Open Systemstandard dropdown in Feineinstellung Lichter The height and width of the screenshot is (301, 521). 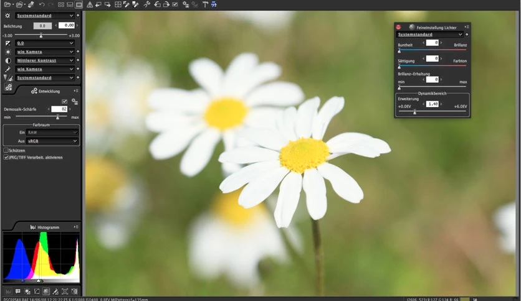pyautogui.click(x=429, y=34)
